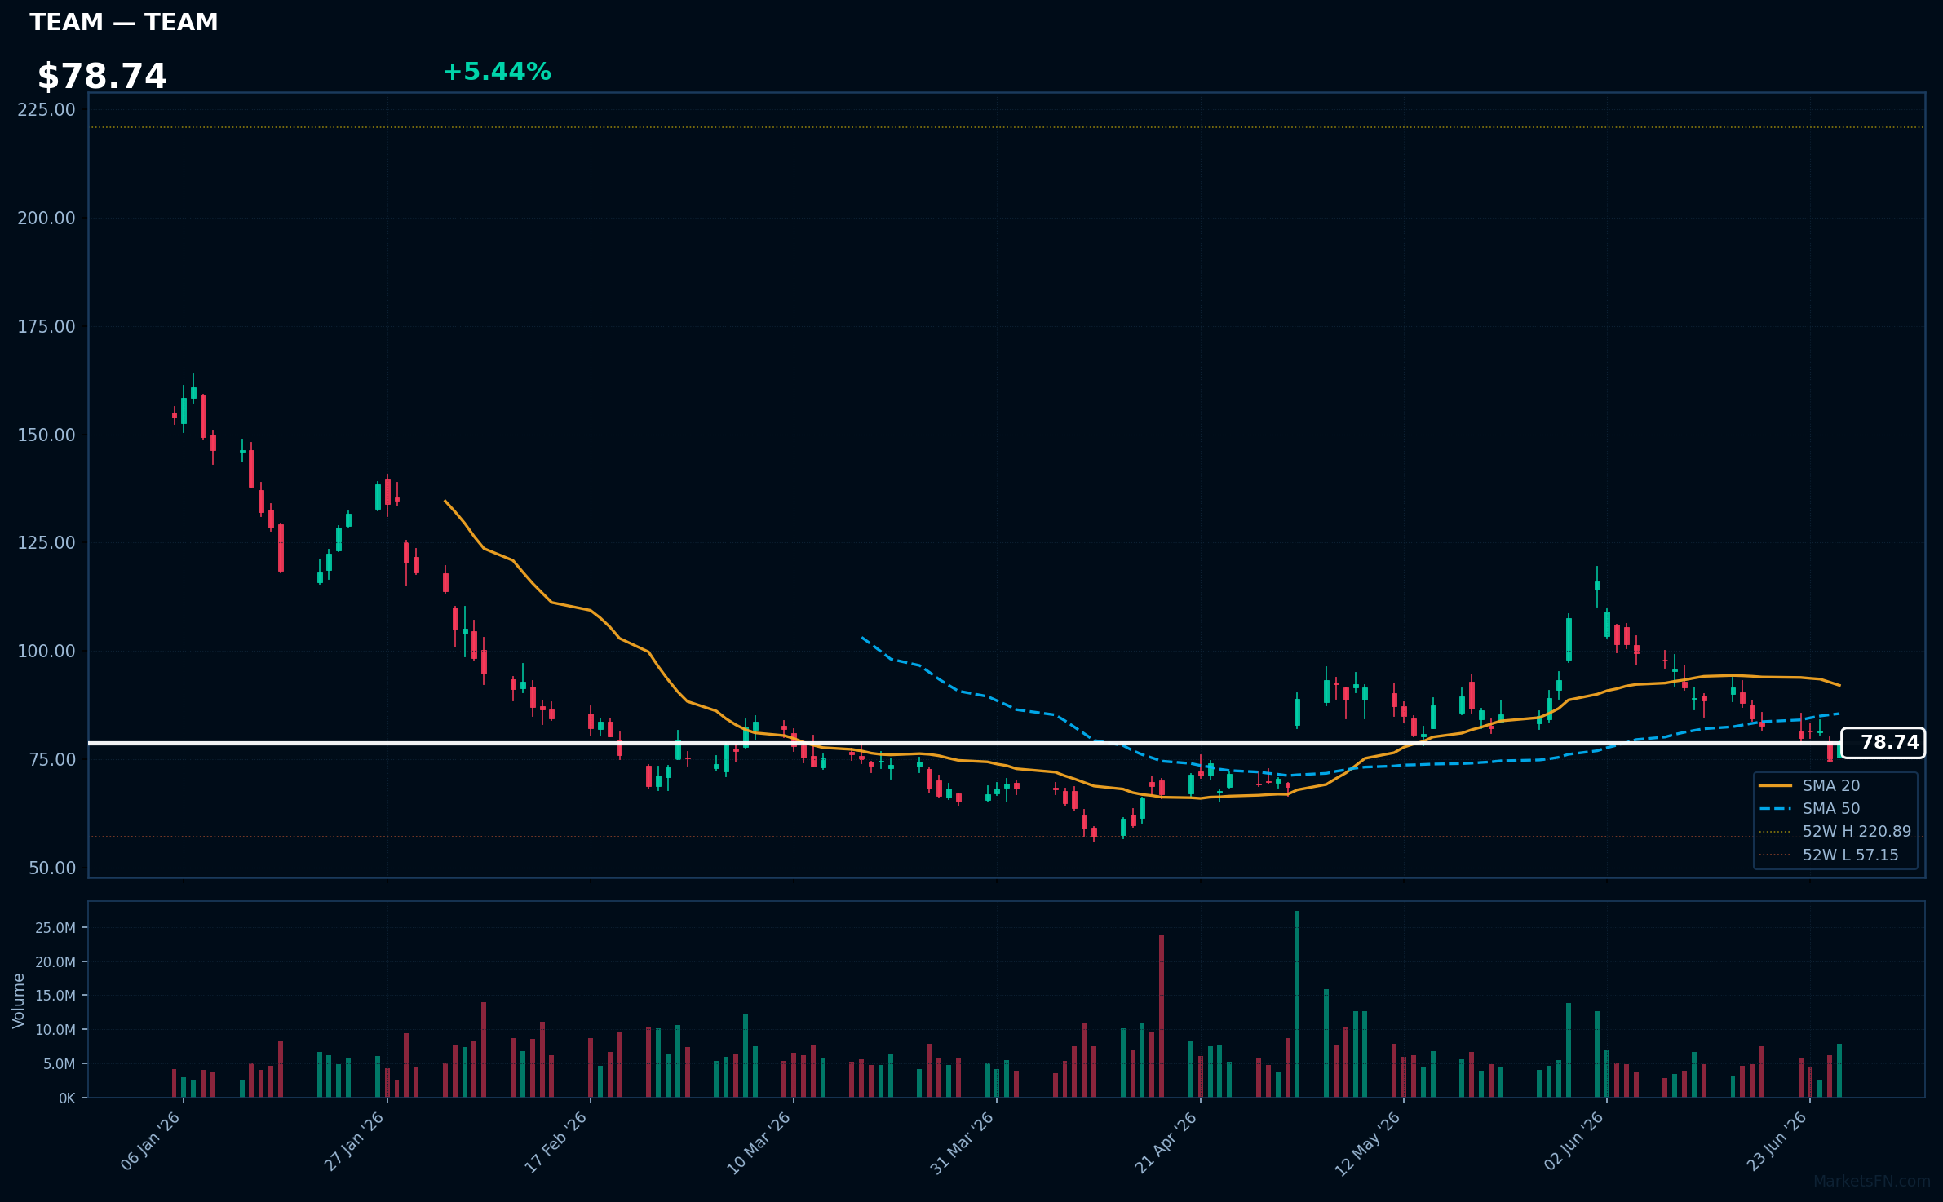Click the tallest red volume bar

point(1162,1016)
